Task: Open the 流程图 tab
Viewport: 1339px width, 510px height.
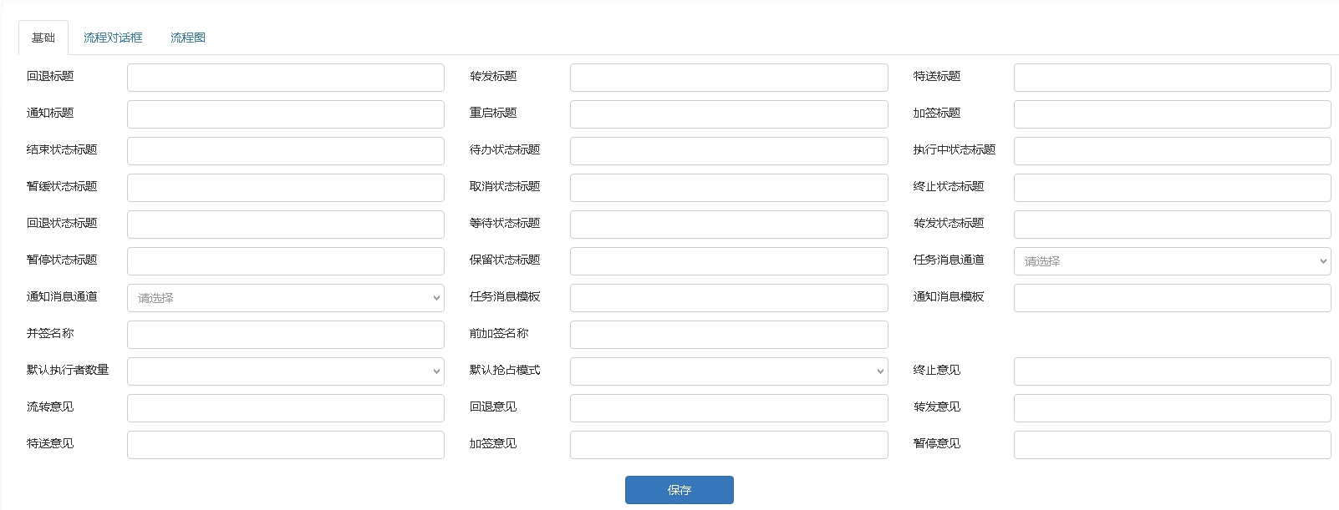Action: (x=187, y=38)
